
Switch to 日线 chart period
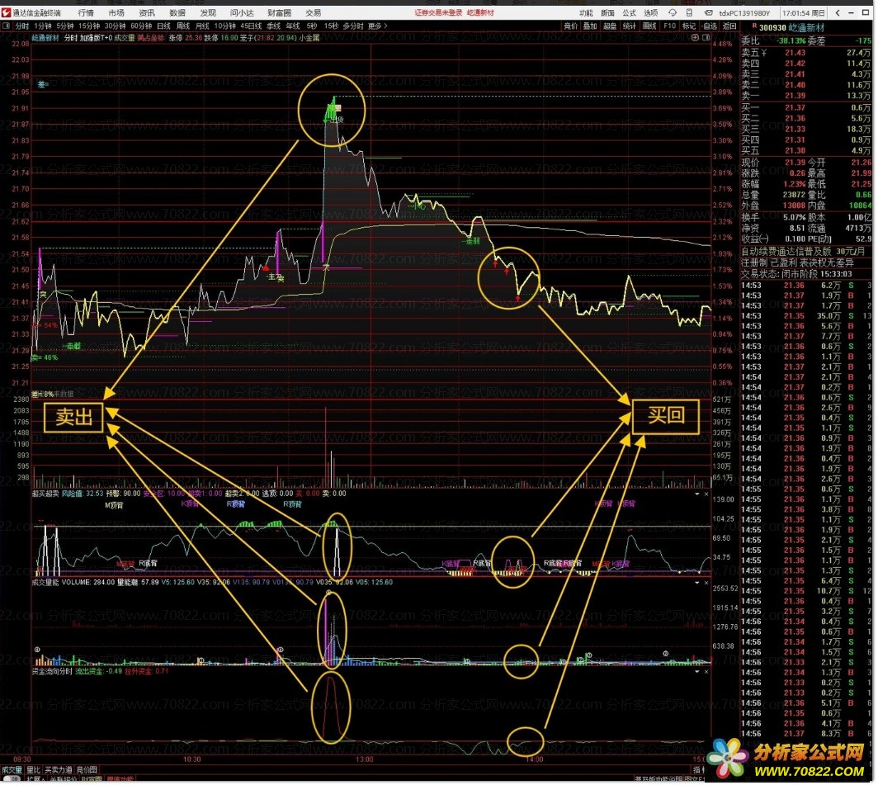click(163, 26)
